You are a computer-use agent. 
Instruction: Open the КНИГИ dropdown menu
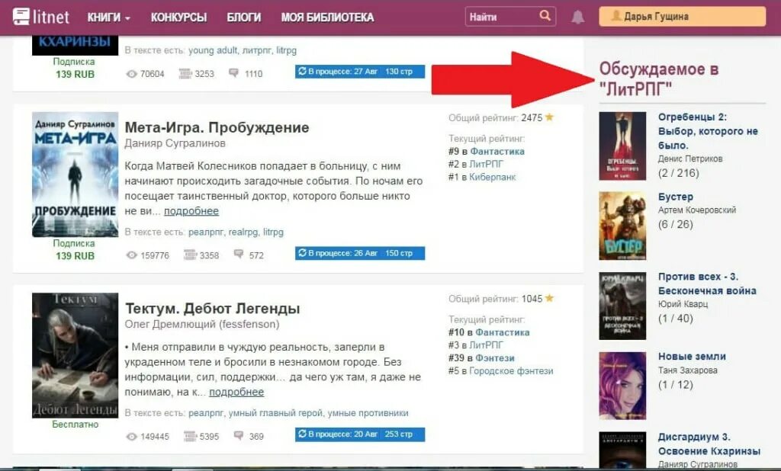[x=108, y=18]
